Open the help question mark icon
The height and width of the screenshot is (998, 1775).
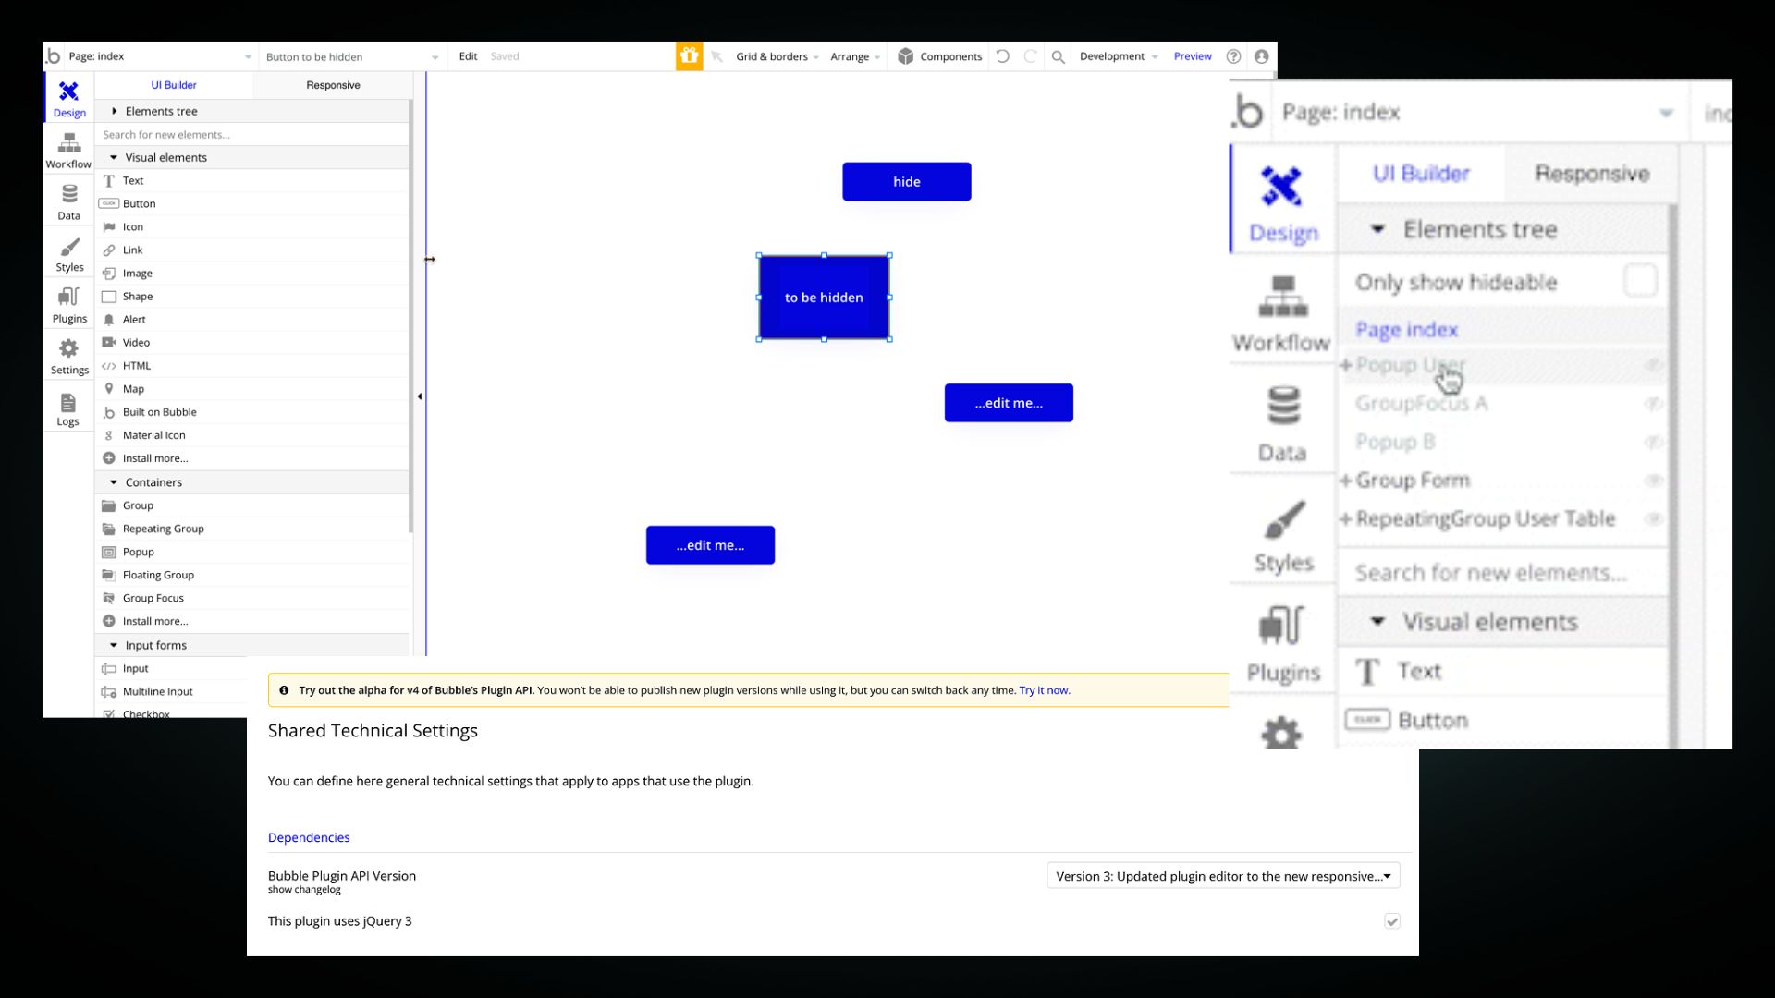click(x=1233, y=56)
